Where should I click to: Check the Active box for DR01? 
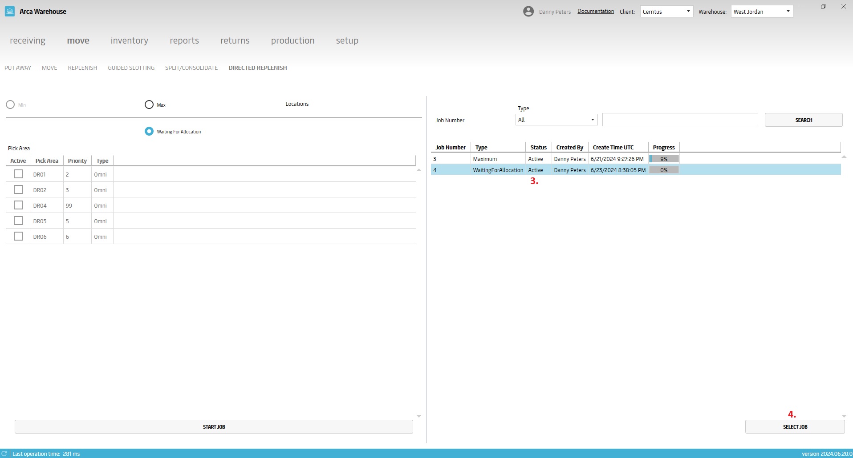click(18, 174)
